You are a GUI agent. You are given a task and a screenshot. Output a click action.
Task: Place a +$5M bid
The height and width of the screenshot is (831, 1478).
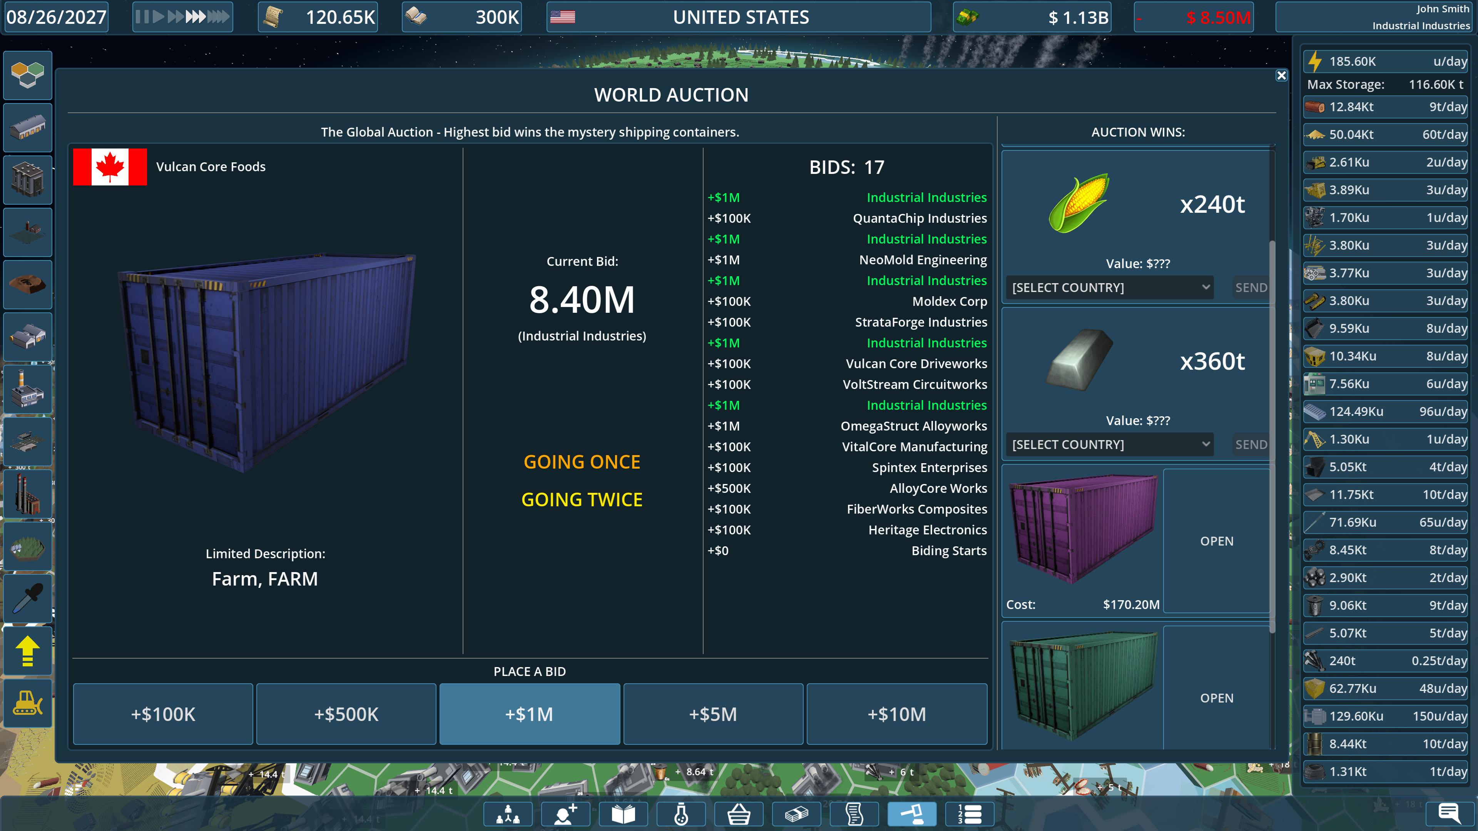click(712, 714)
